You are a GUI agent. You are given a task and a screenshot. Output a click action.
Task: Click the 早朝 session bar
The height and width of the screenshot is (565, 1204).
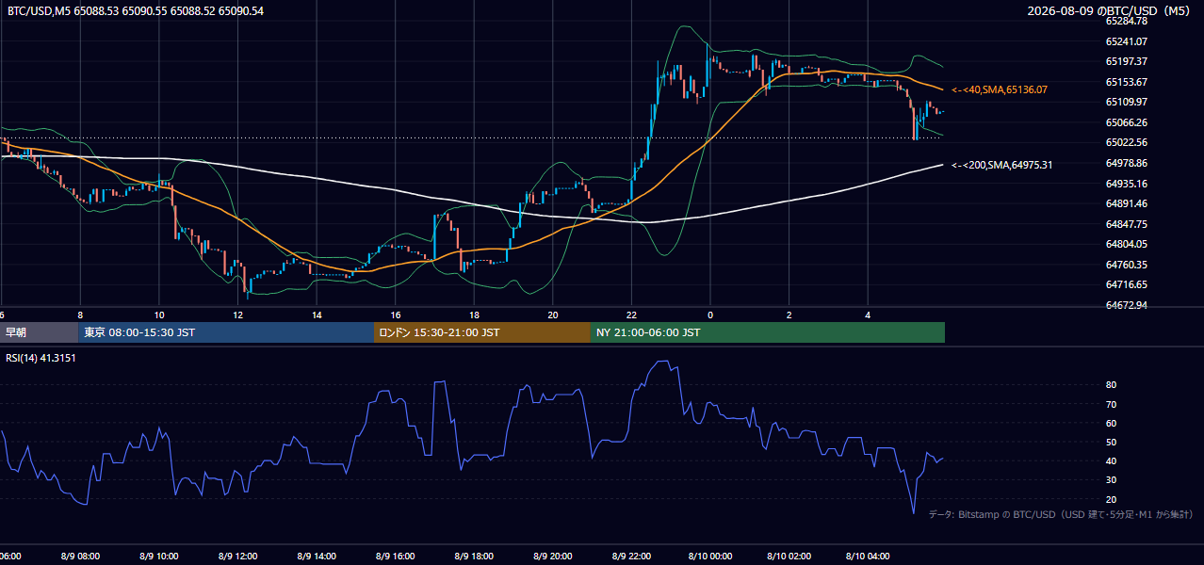pyautogui.click(x=38, y=332)
